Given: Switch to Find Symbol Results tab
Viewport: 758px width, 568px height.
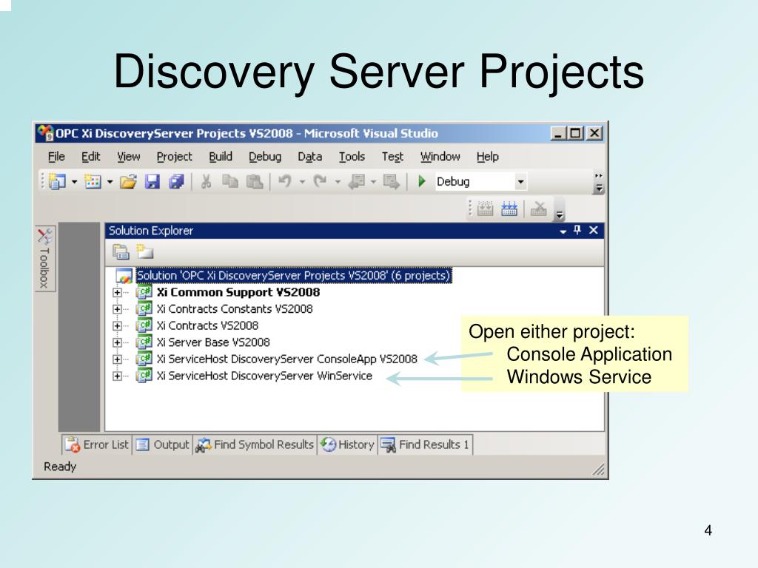Looking at the screenshot, I should [255, 444].
